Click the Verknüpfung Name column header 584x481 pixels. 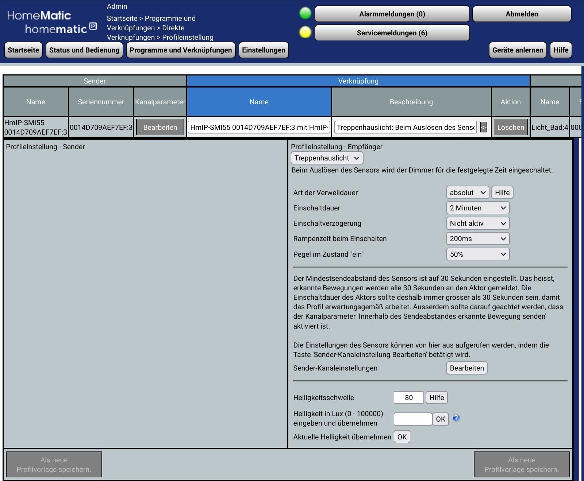coord(259,102)
